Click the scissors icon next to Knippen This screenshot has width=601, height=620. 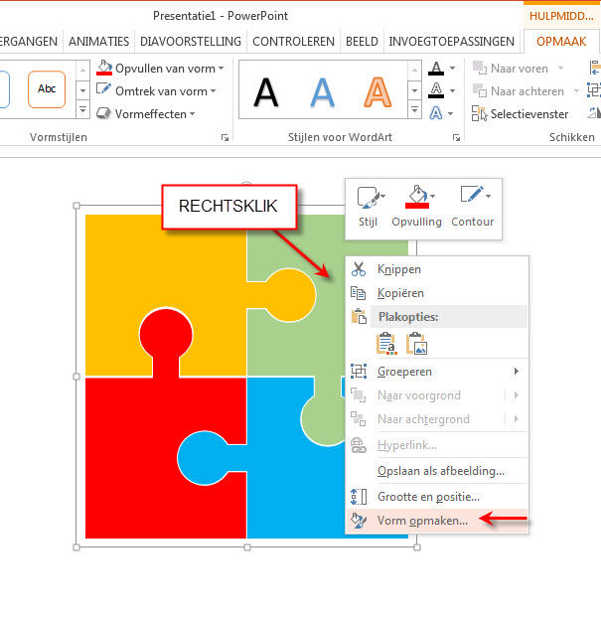pos(359,269)
